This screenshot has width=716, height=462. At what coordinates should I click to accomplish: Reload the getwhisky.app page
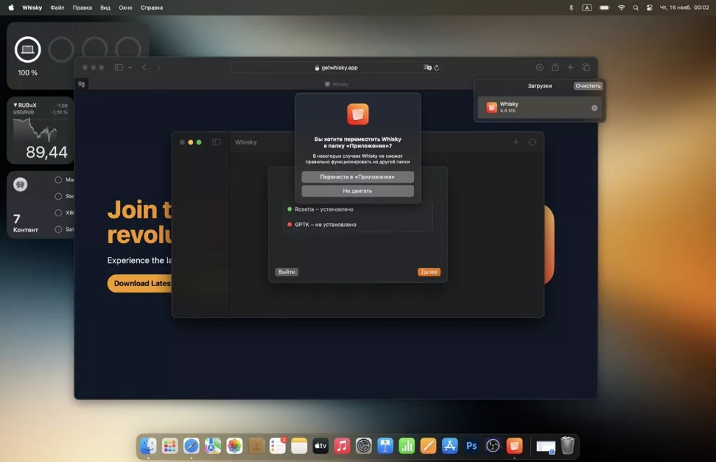pos(437,68)
